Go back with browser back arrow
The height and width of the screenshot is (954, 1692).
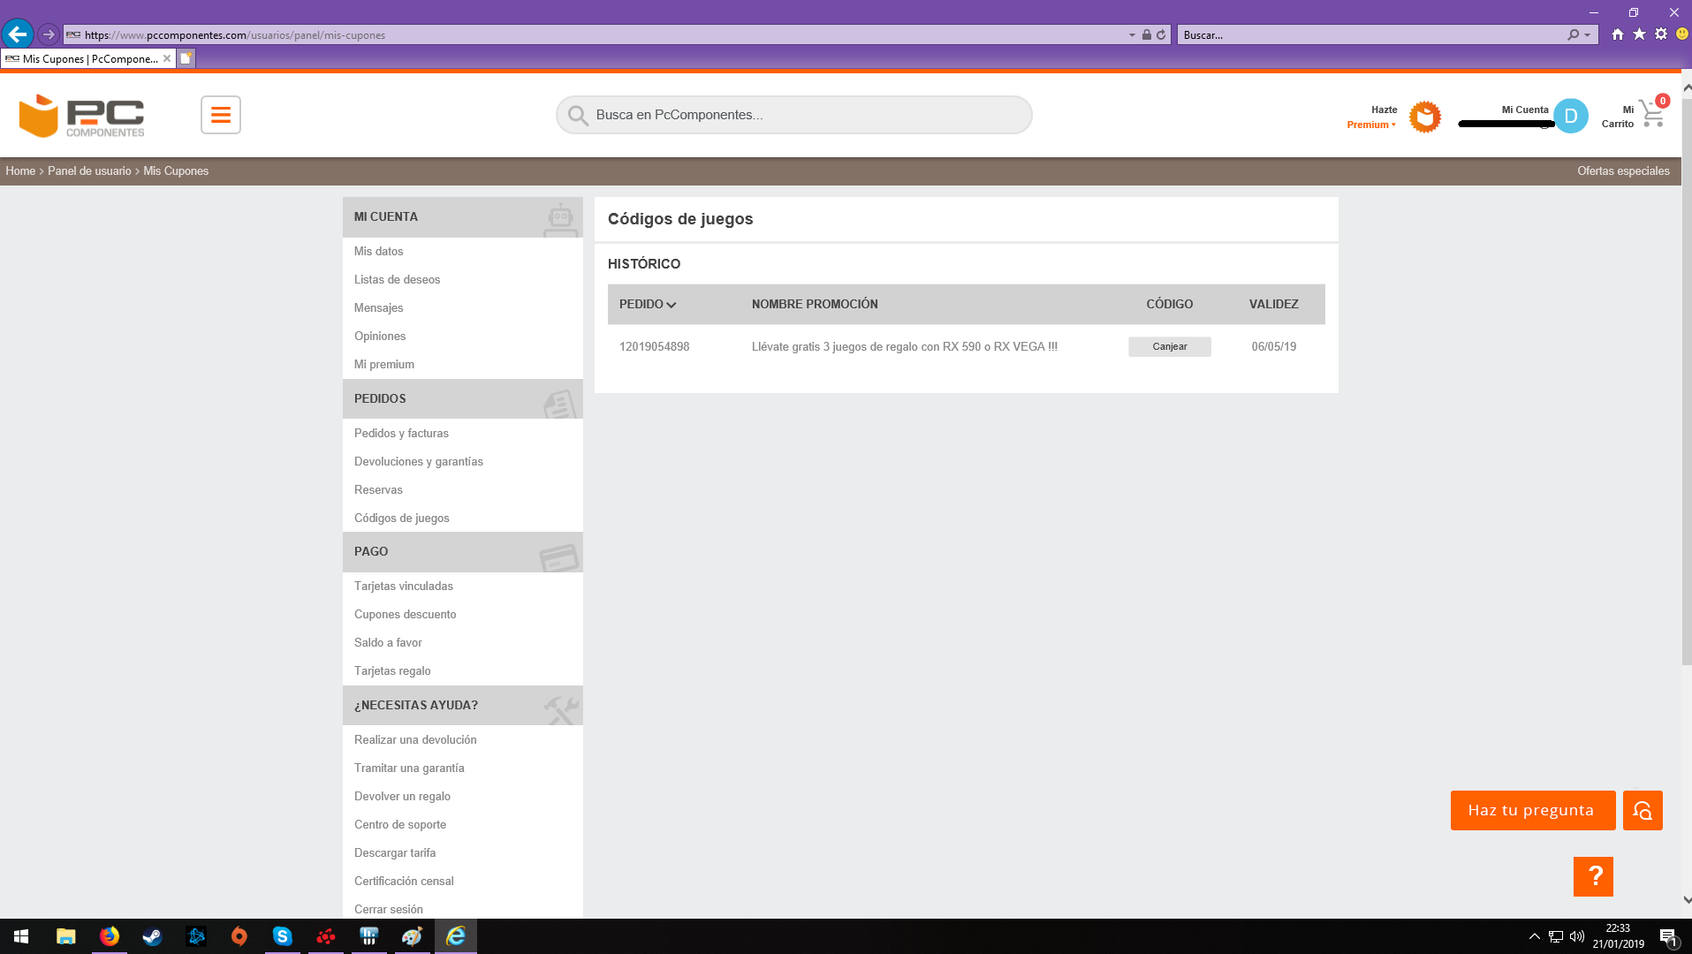coord(17,34)
